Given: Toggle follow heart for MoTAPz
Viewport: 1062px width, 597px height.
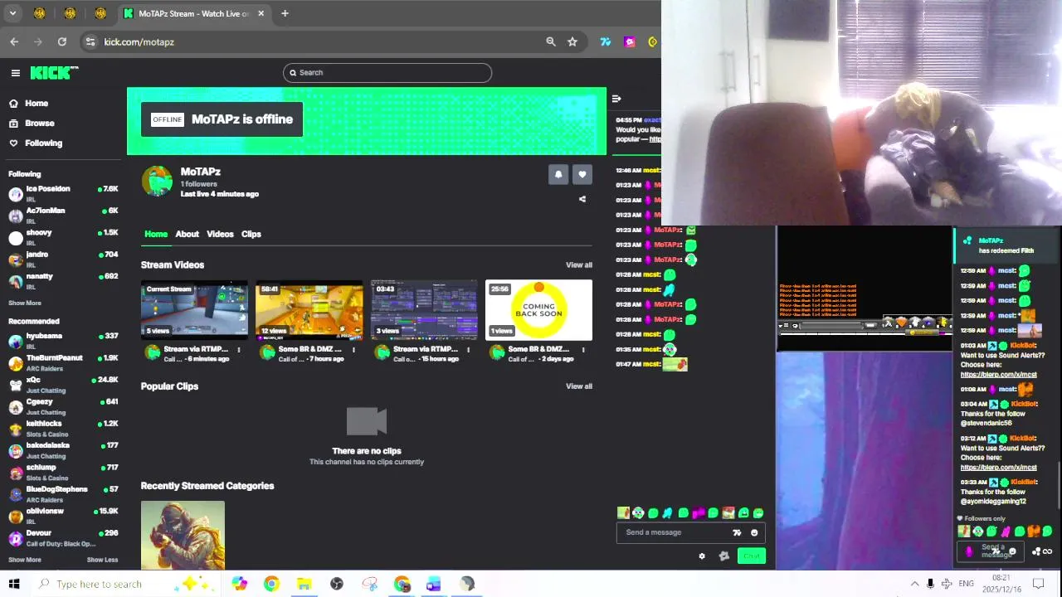Looking at the screenshot, I should (582, 175).
